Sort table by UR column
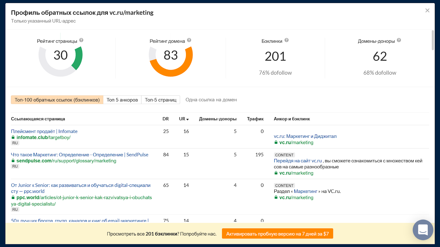This screenshot has height=247, width=440. (184, 119)
